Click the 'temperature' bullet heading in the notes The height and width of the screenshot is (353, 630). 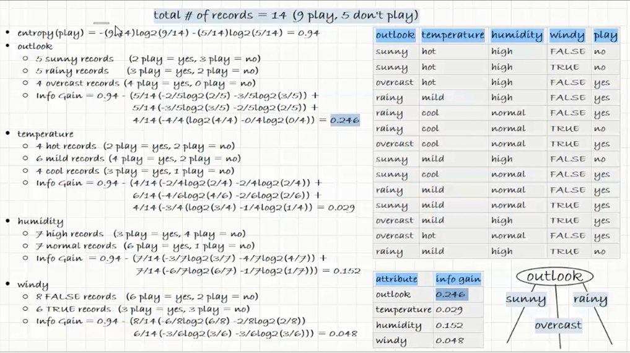click(45, 134)
